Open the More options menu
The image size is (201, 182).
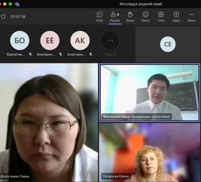[192, 16]
